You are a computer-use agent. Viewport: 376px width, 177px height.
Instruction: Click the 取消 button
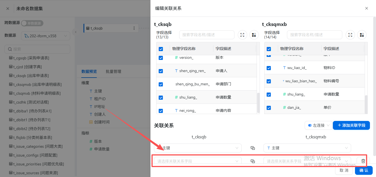[344, 170]
